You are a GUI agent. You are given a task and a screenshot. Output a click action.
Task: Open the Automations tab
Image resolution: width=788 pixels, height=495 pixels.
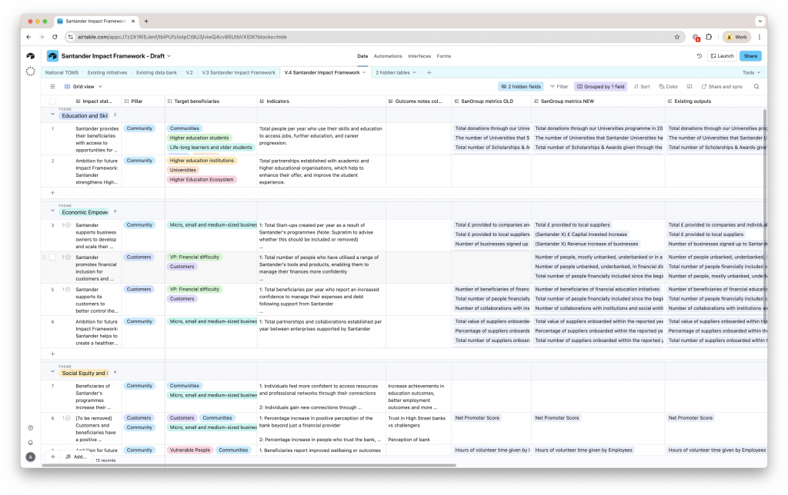tap(388, 56)
